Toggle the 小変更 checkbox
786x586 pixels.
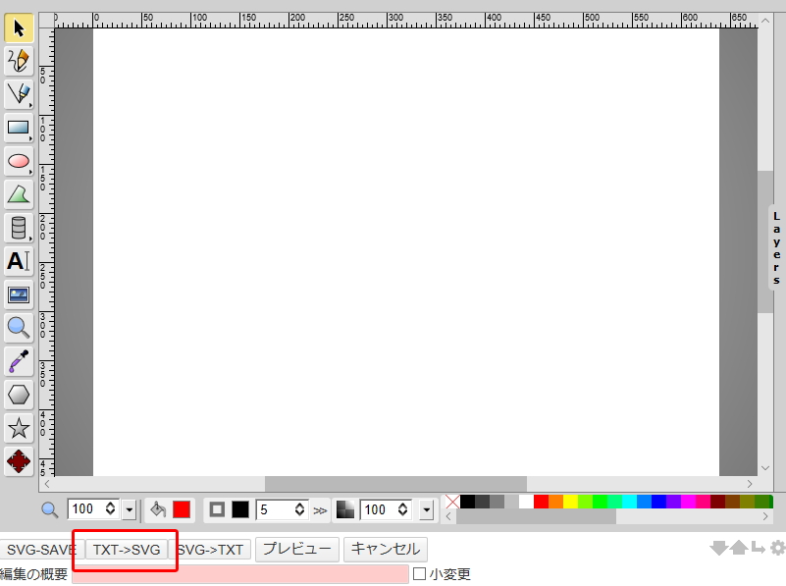(x=419, y=574)
